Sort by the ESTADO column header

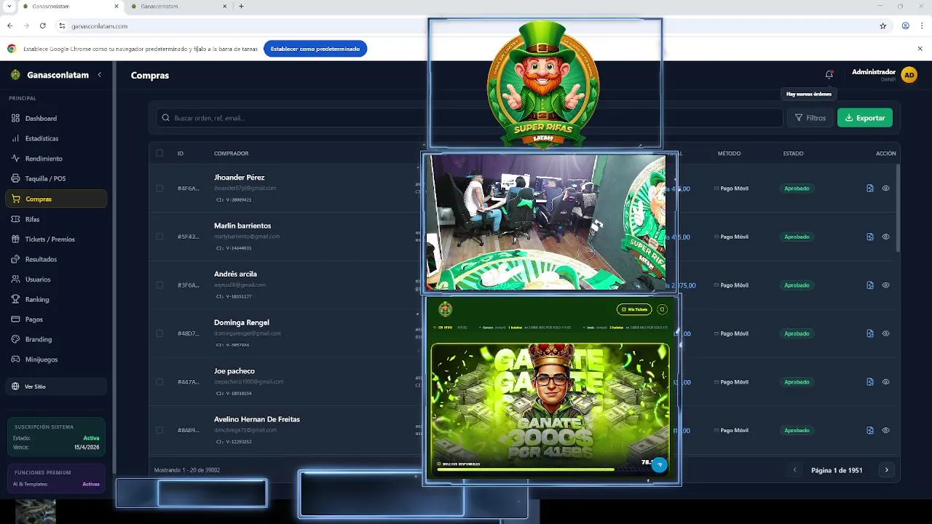[x=793, y=153]
